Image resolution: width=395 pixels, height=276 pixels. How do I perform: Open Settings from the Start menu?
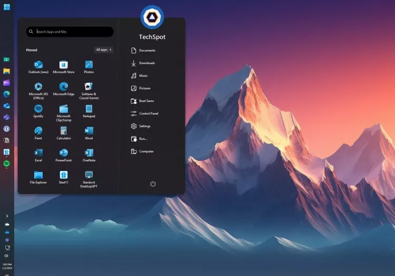pyautogui.click(x=141, y=126)
